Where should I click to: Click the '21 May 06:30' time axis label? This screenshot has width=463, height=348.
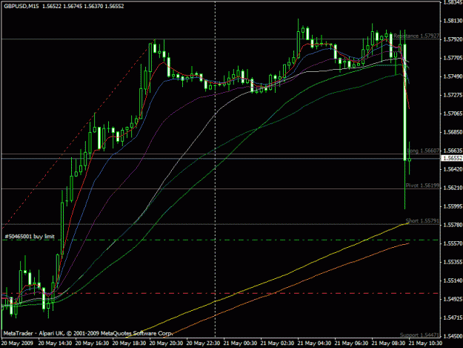click(351, 344)
